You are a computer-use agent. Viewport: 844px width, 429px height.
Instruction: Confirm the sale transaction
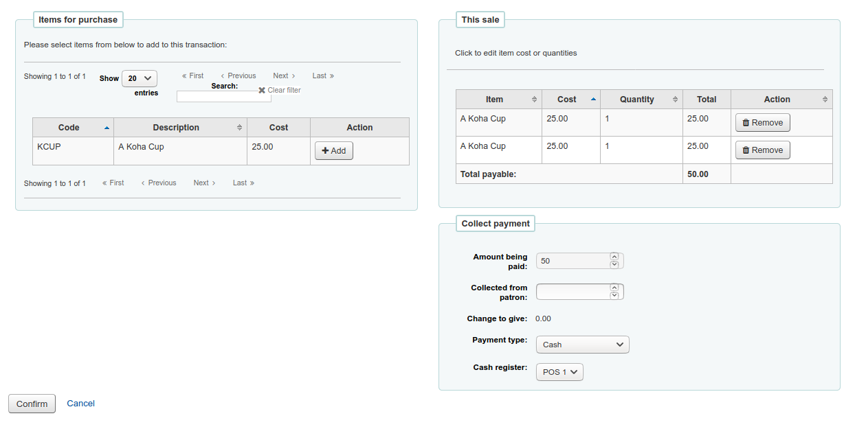pyautogui.click(x=32, y=404)
